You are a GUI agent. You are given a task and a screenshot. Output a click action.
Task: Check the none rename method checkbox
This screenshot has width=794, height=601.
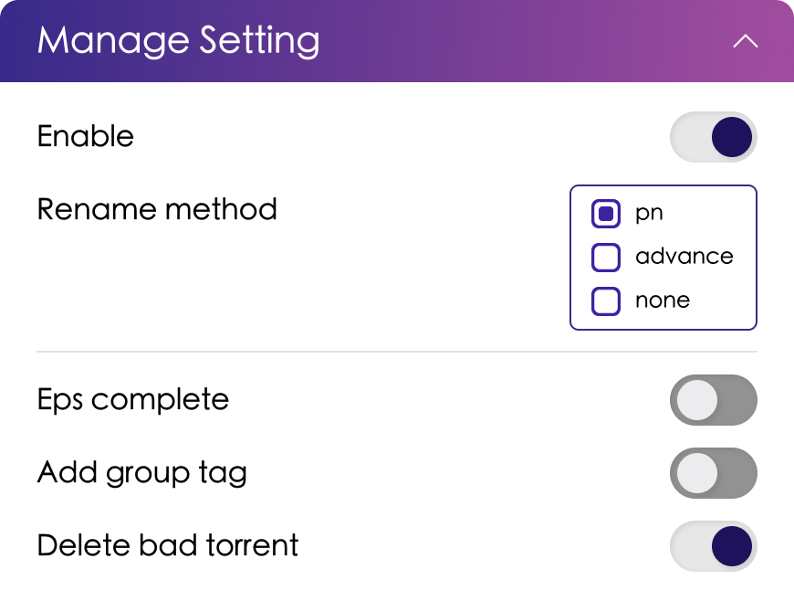click(606, 301)
